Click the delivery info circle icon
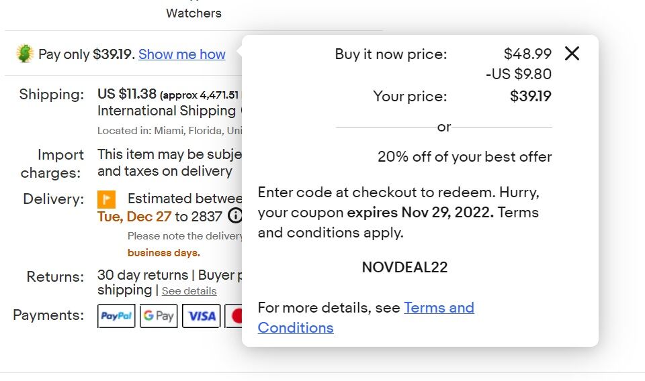Image resolution: width=645 pixels, height=381 pixels. click(x=234, y=216)
